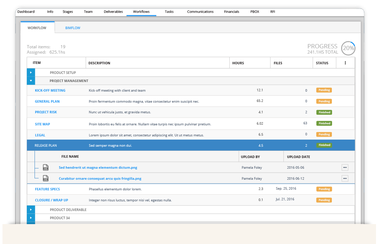This screenshot has height=244, width=381.
Task: Select the Release Plan row title
Action: pyautogui.click(x=46, y=145)
